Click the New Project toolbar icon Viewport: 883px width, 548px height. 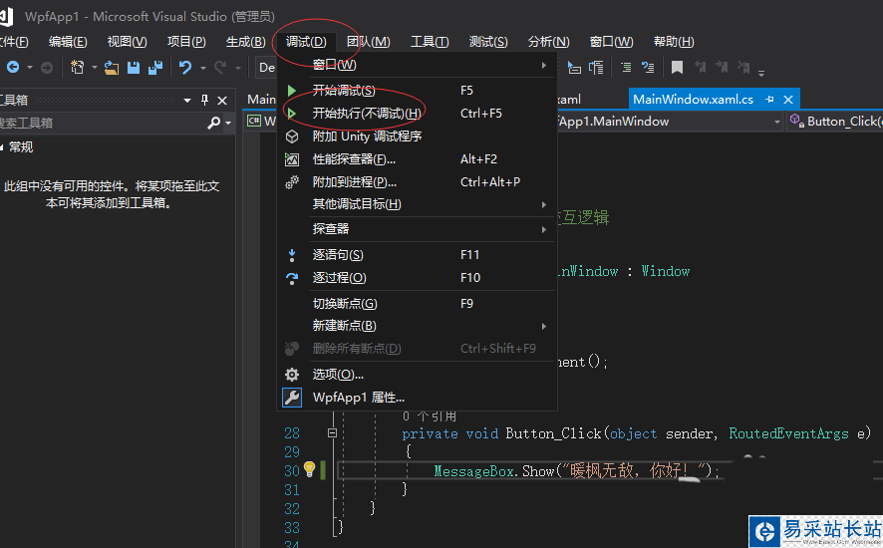pyautogui.click(x=77, y=68)
